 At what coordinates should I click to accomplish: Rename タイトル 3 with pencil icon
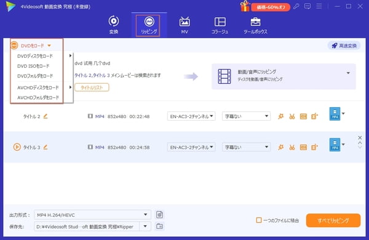click(x=46, y=147)
